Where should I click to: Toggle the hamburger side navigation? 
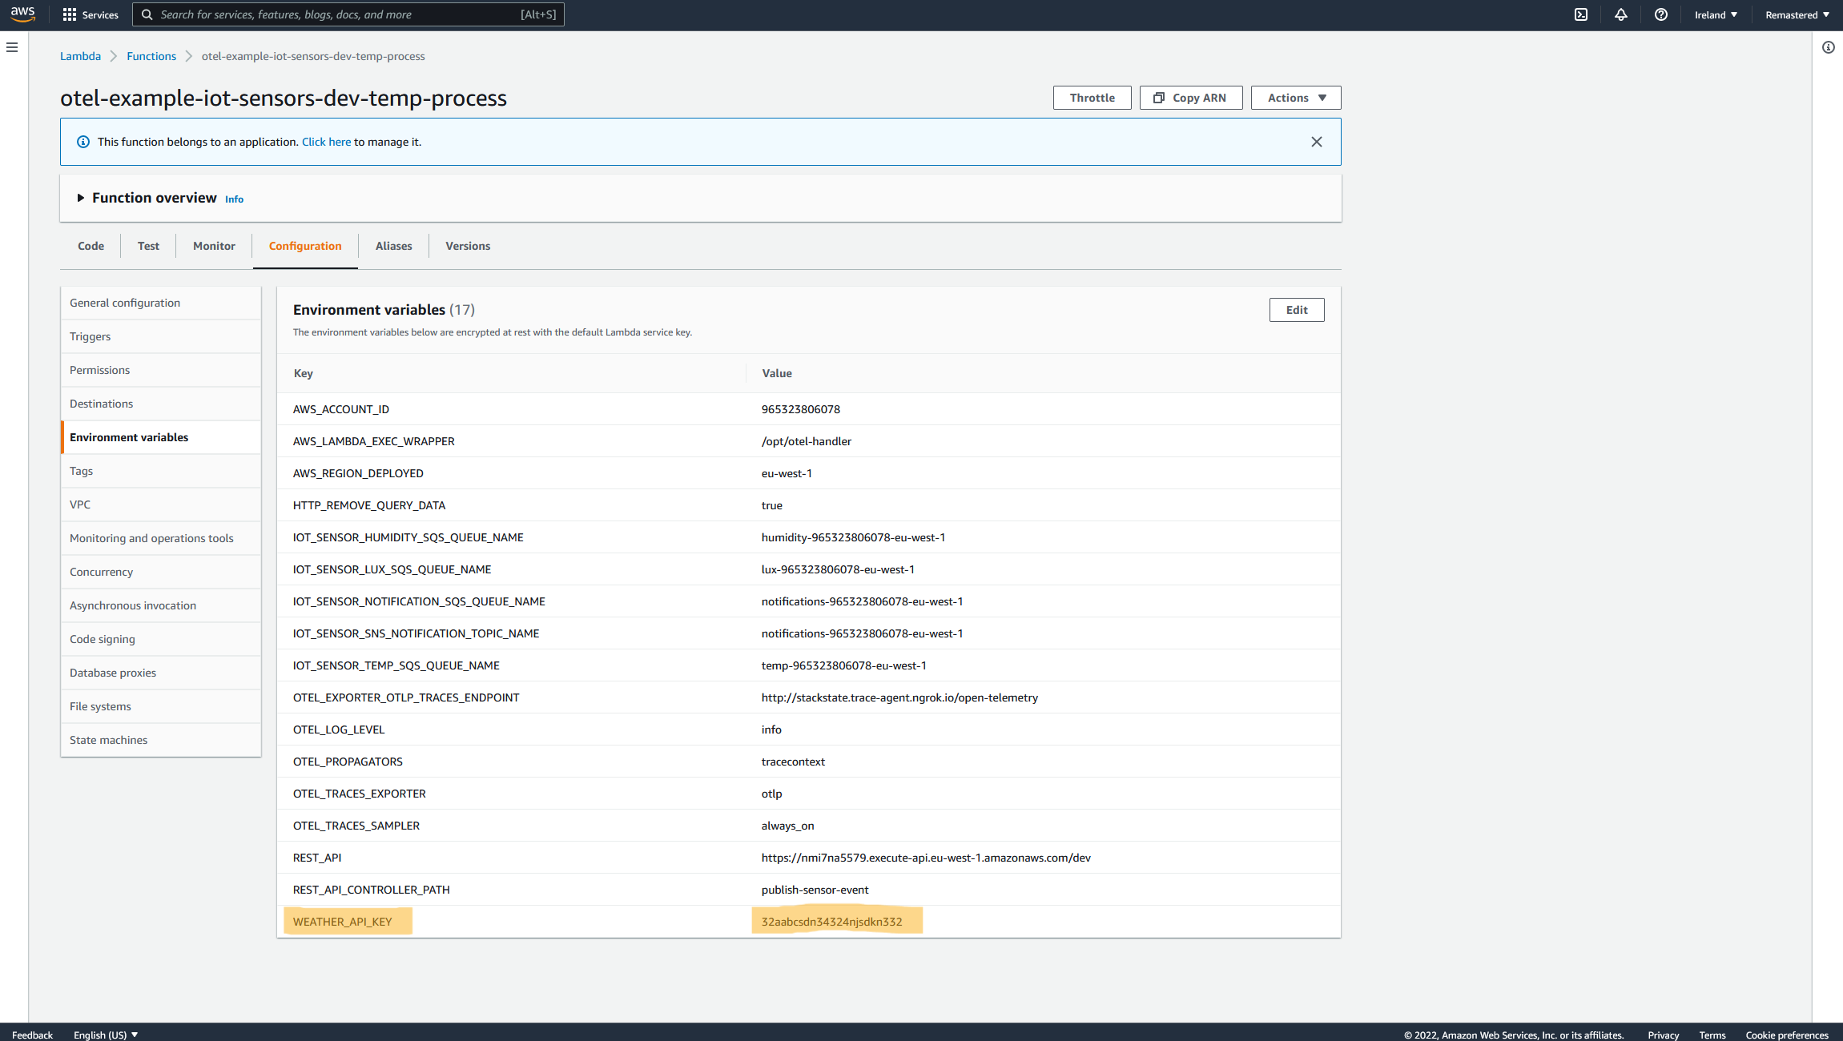[12, 47]
